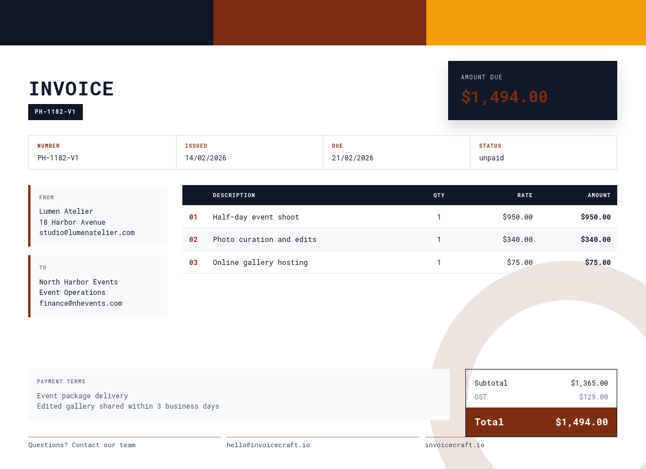Click the INVOICE heading
Viewport: 646px width, 469px height.
pos(71,89)
